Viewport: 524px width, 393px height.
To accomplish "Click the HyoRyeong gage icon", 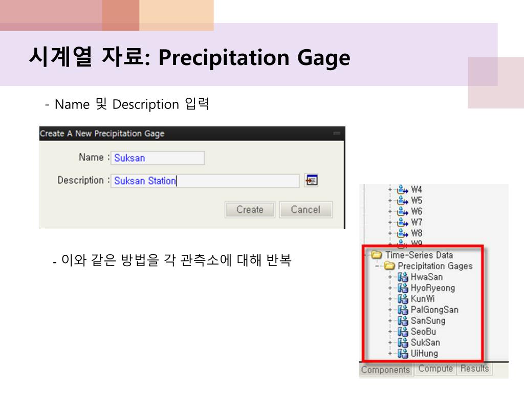I will (x=403, y=288).
